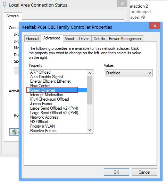Viewport: 167px width, 184px height.
Task: Select Priority & VLAN property
Action: tap(58, 126)
